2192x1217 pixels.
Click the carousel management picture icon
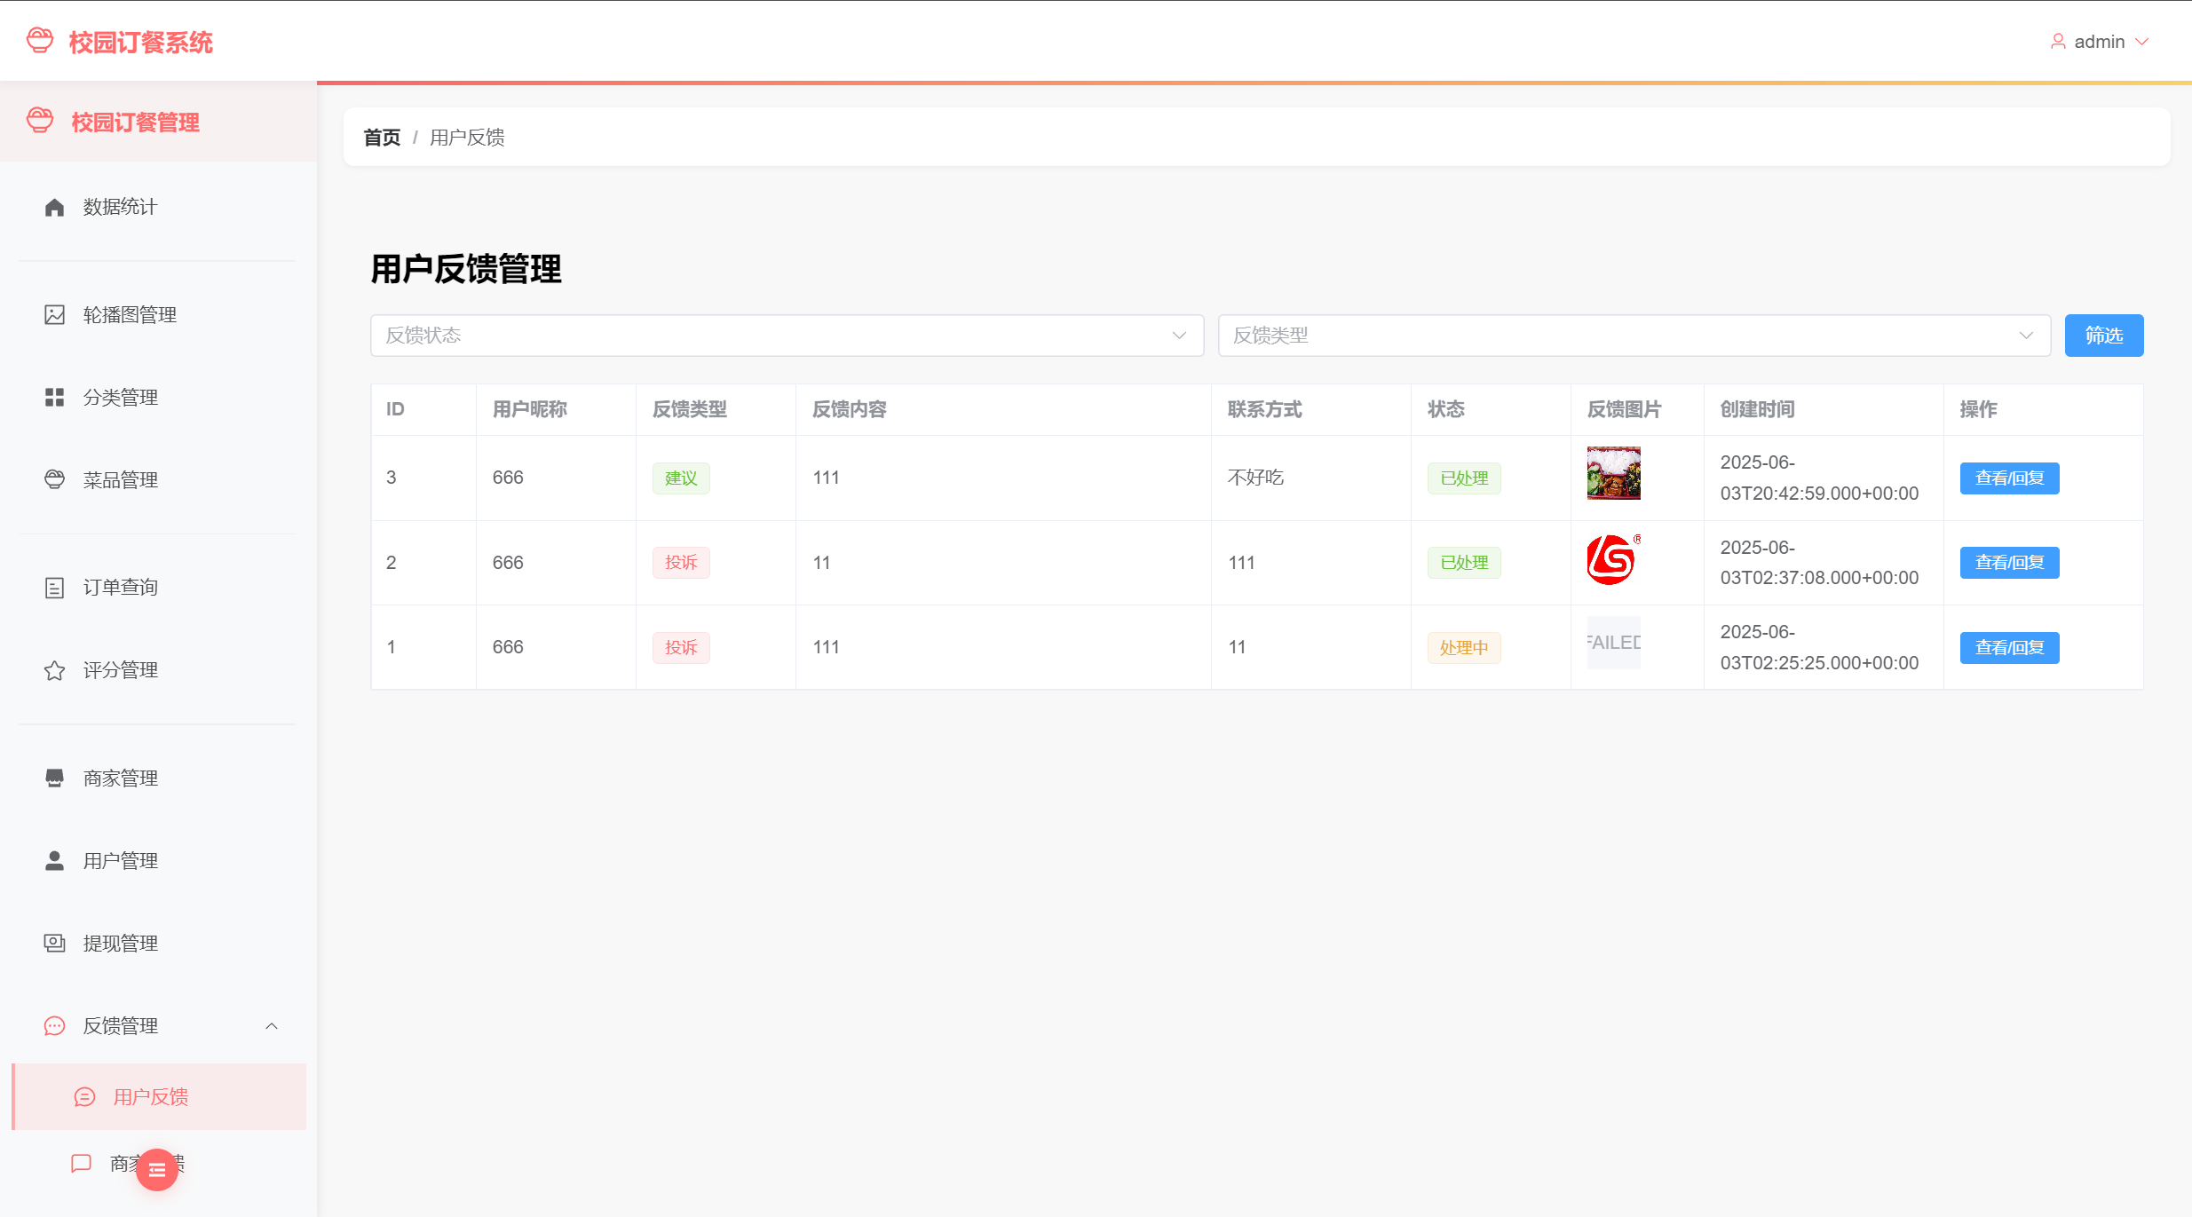(x=54, y=315)
